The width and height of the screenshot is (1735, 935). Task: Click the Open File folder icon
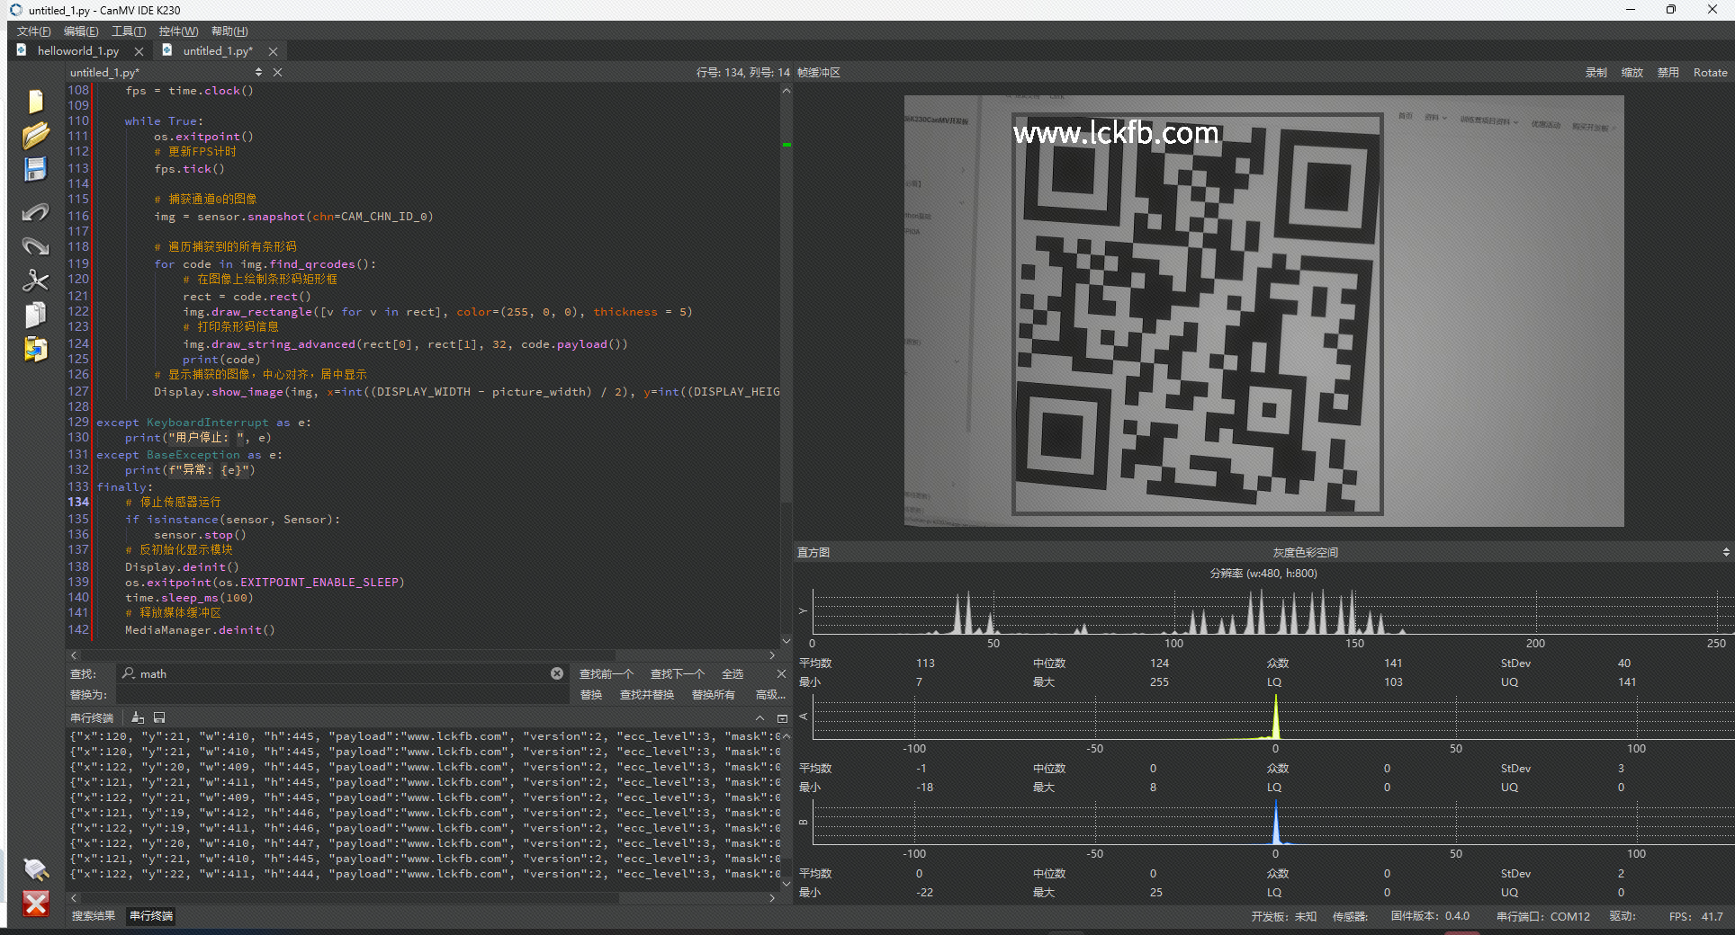pos(35,136)
